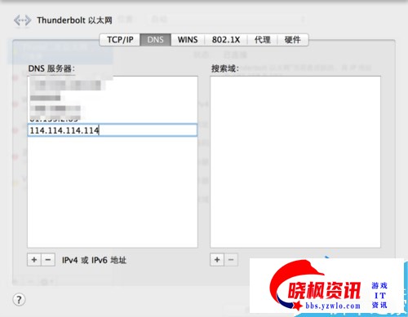Select the first blurred DNS server entry
Image resolution: width=408 pixels, height=317 pixels.
tap(65, 85)
